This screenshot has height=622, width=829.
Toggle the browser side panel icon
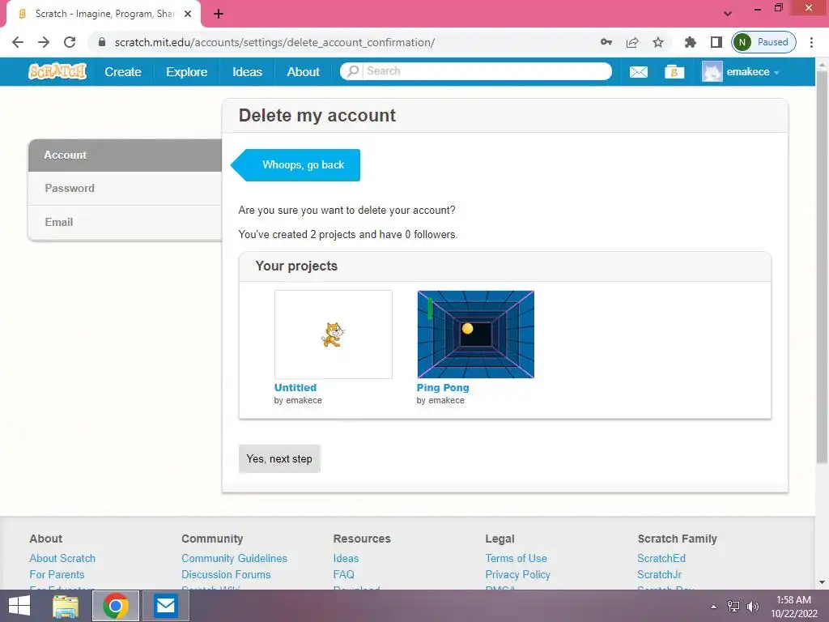pyautogui.click(x=716, y=42)
